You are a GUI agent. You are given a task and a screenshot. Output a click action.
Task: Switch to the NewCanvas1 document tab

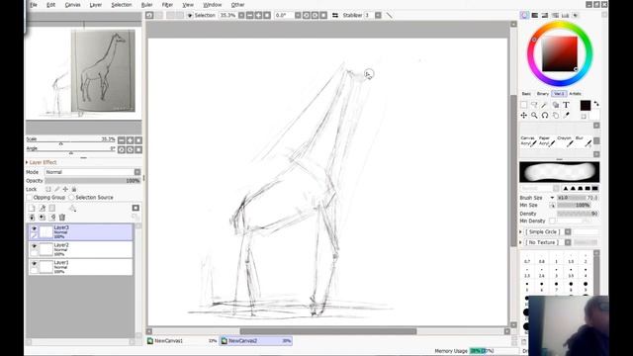coord(182,341)
